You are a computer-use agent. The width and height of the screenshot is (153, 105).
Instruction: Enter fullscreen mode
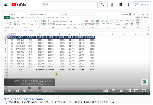click(x=144, y=91)
